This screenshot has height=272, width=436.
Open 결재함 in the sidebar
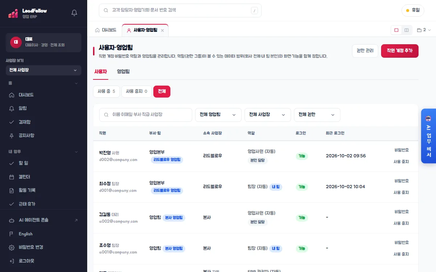click(x=44, y=122)
